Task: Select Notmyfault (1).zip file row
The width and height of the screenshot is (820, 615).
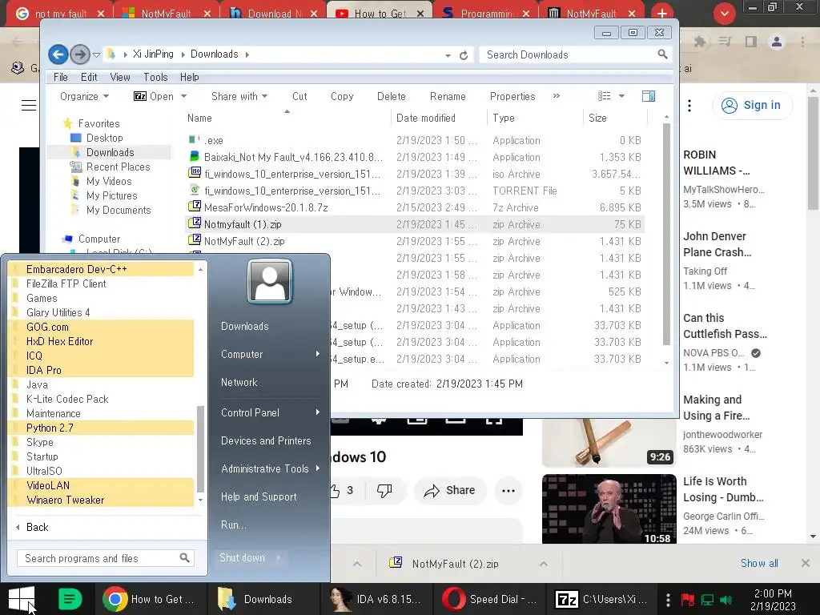Action: tap(415, 224)
